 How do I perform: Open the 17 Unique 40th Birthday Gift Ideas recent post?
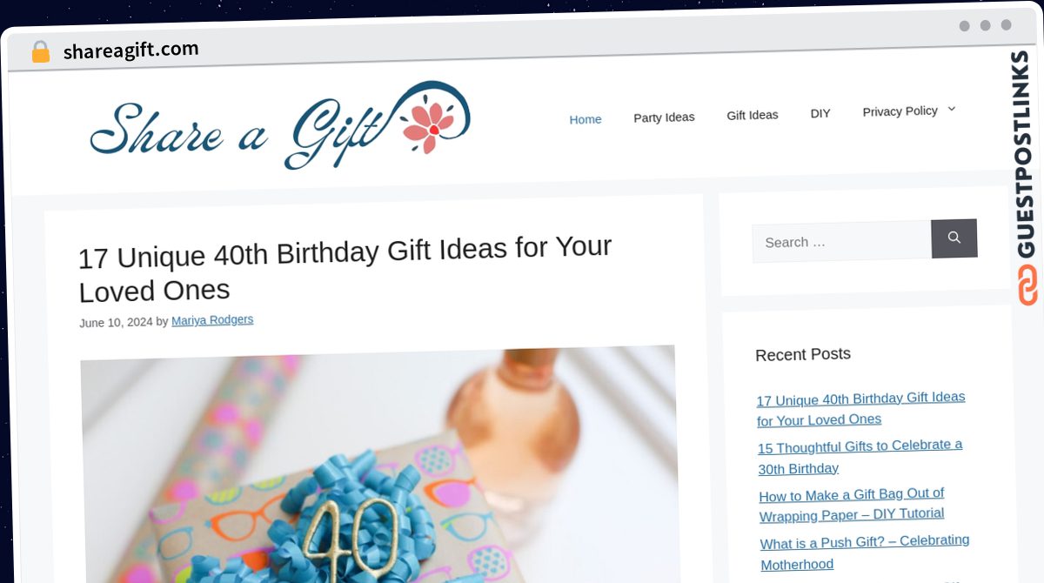click(x=861, y=408)
